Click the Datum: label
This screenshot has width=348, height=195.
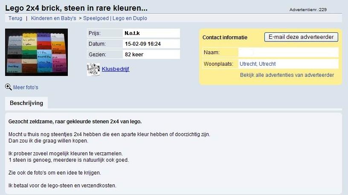[x=97, y=44]
